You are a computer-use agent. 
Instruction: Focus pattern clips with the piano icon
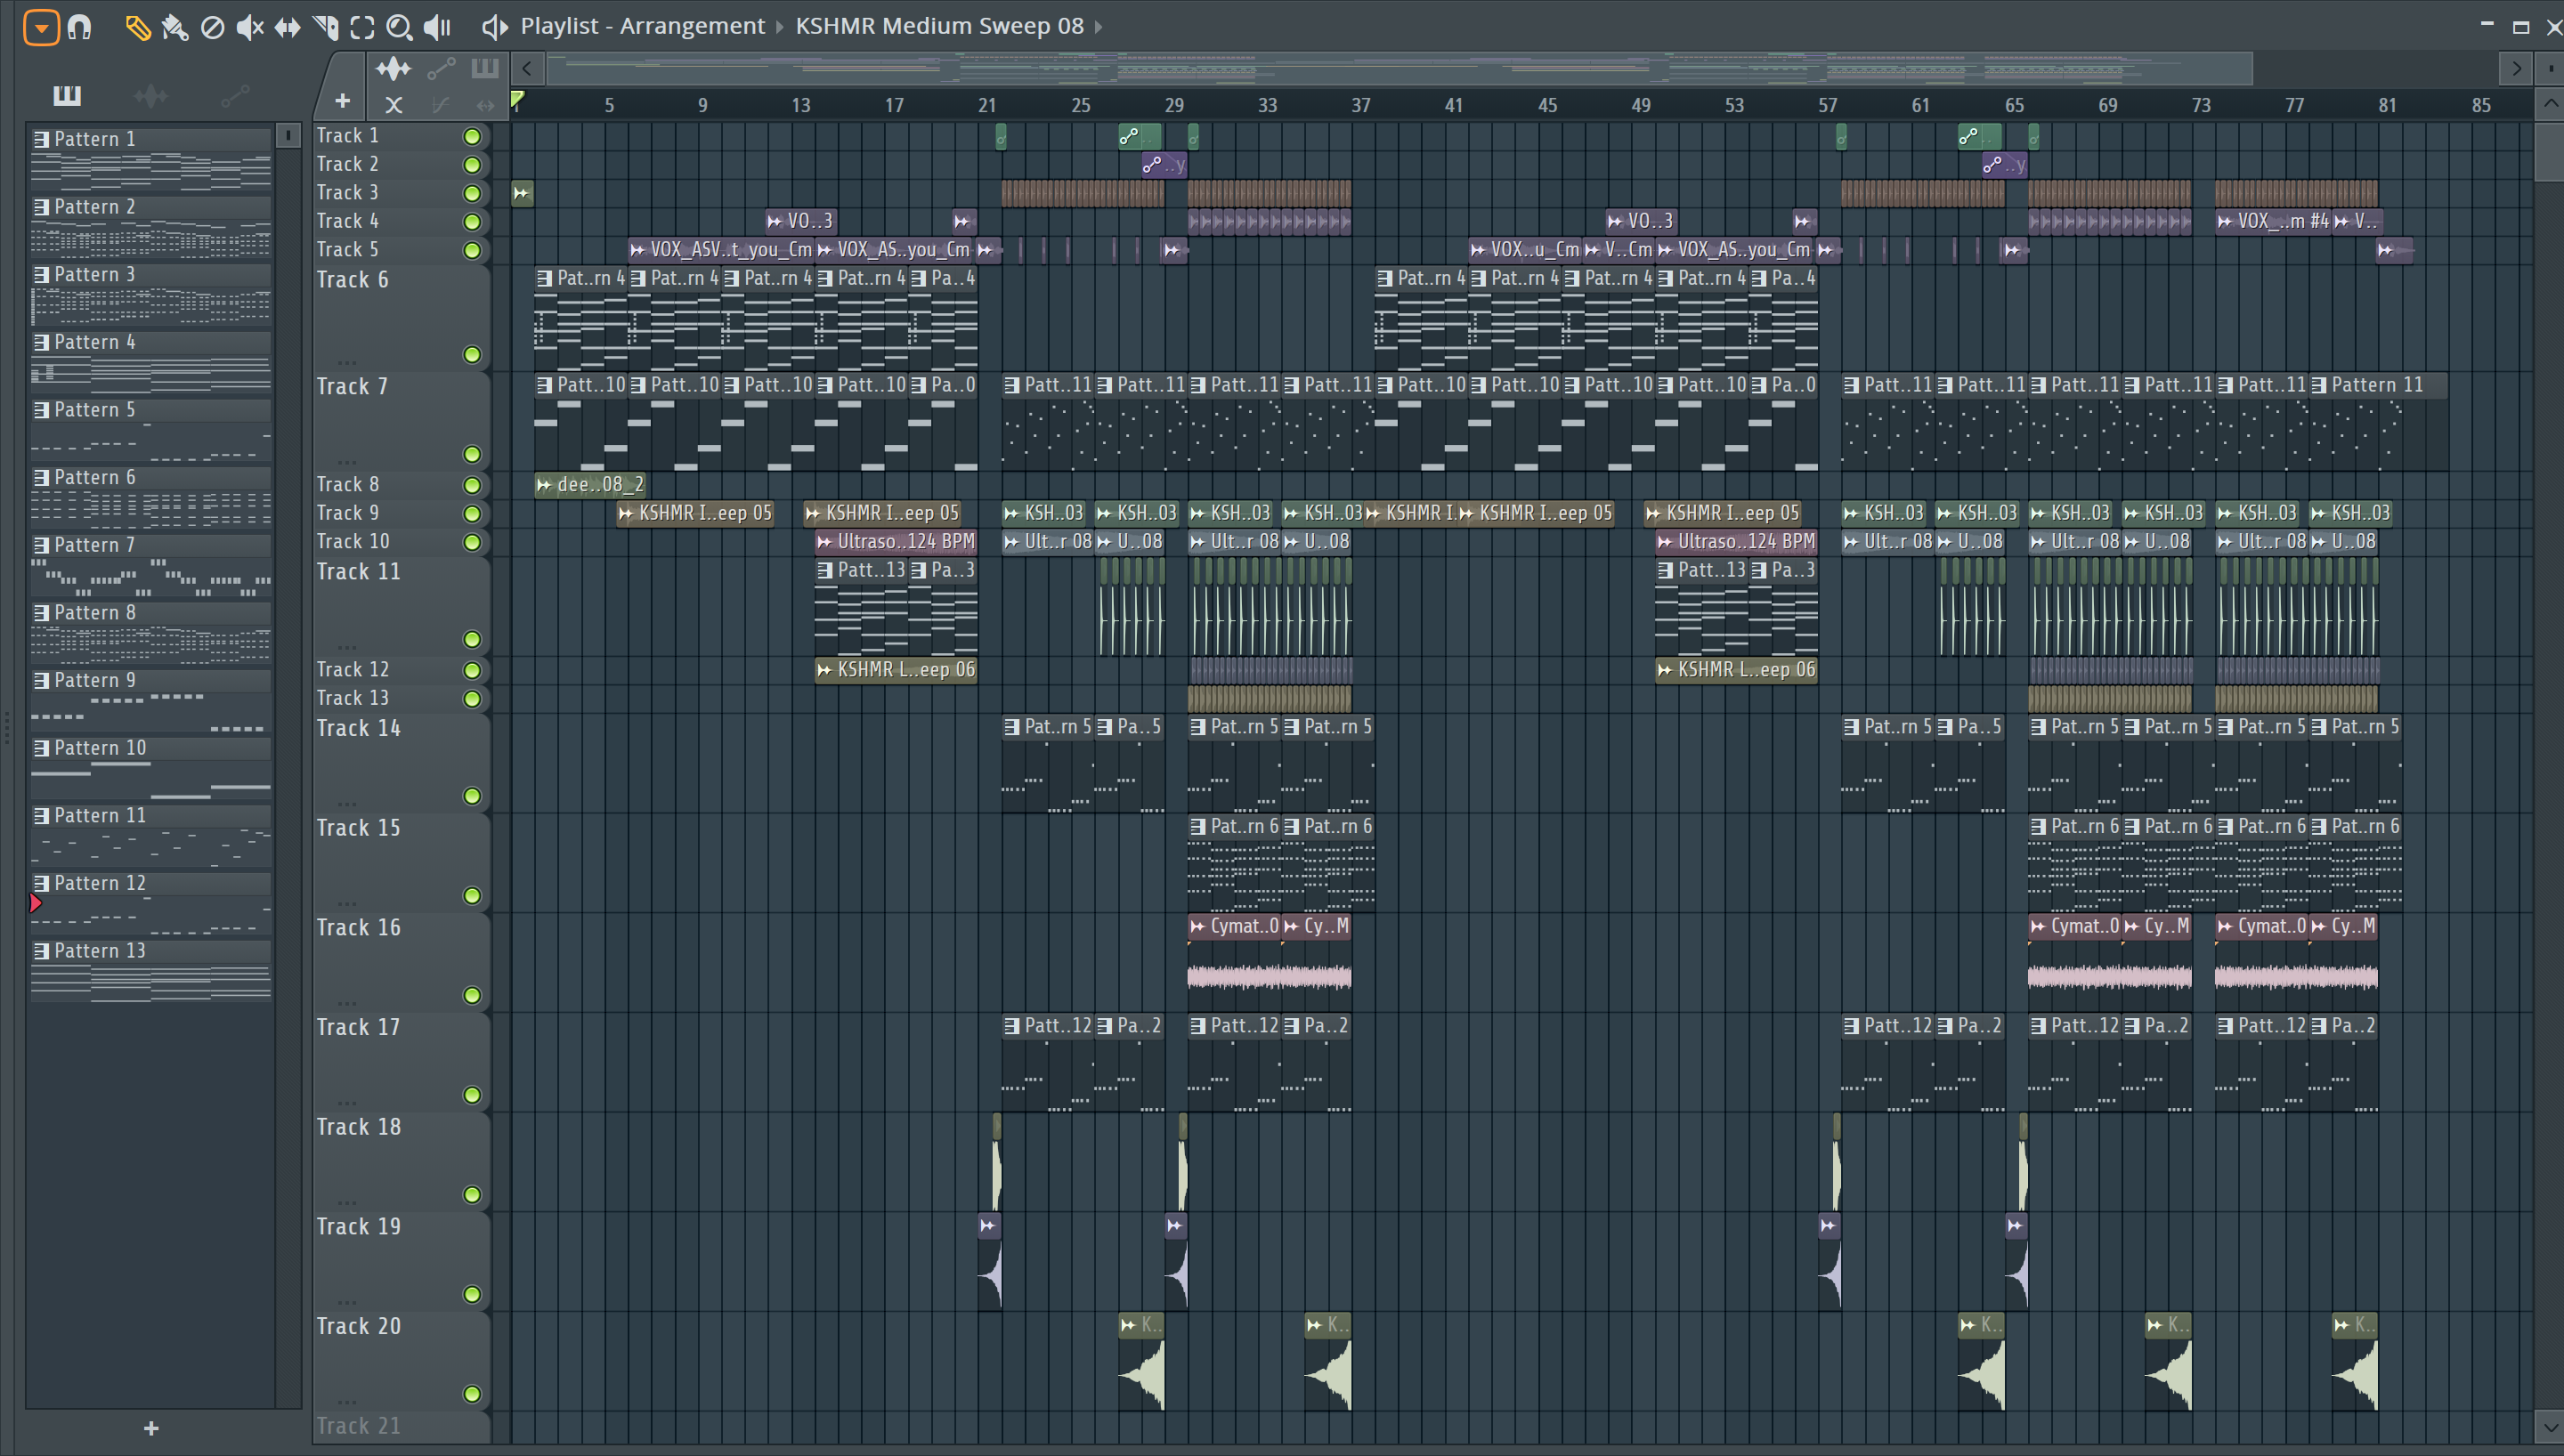(485, 68)
